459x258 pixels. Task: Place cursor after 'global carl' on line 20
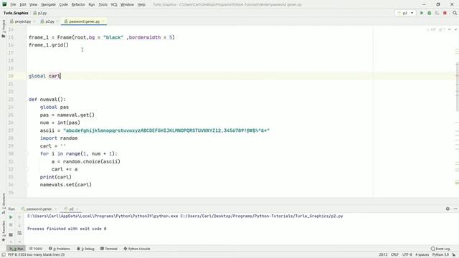pyautogui.click(x=60, y=76)
